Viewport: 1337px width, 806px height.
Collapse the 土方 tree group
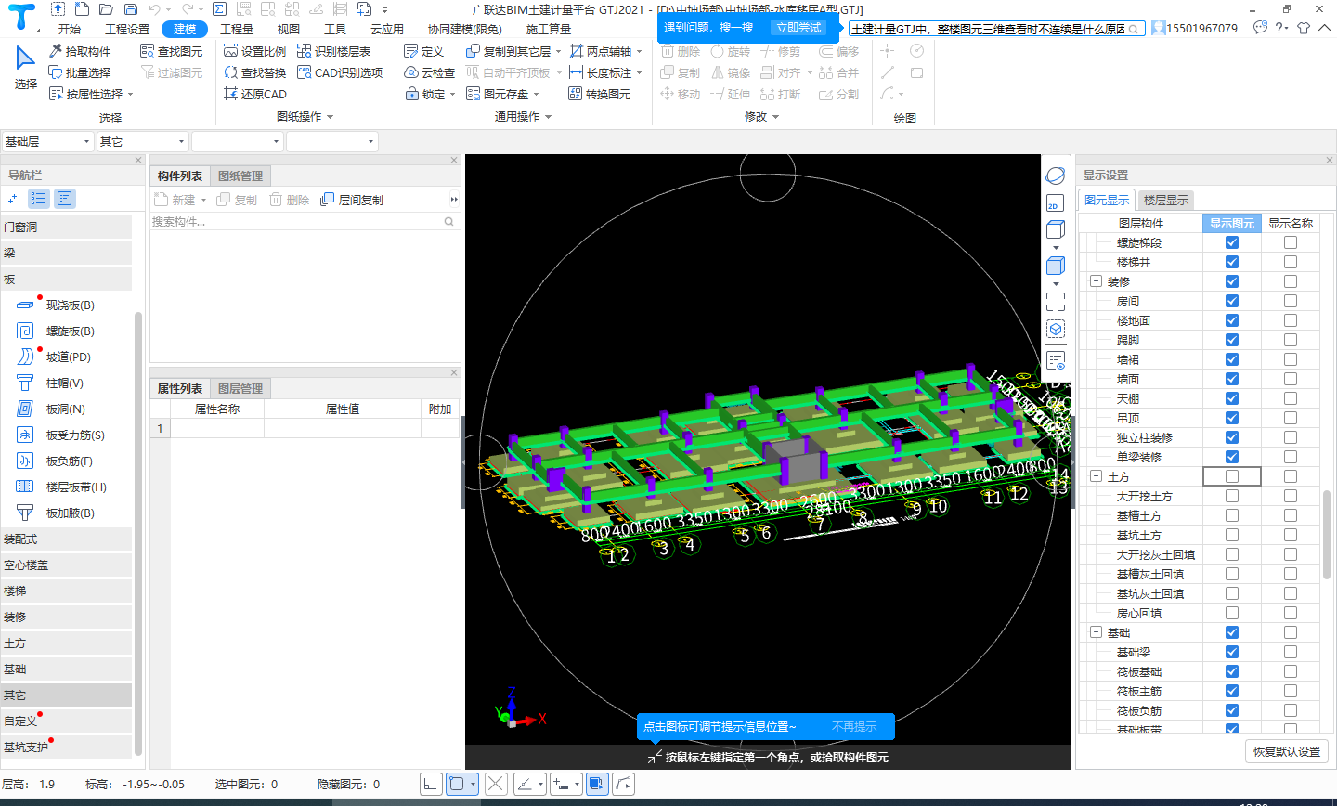tap(1096, 476)
